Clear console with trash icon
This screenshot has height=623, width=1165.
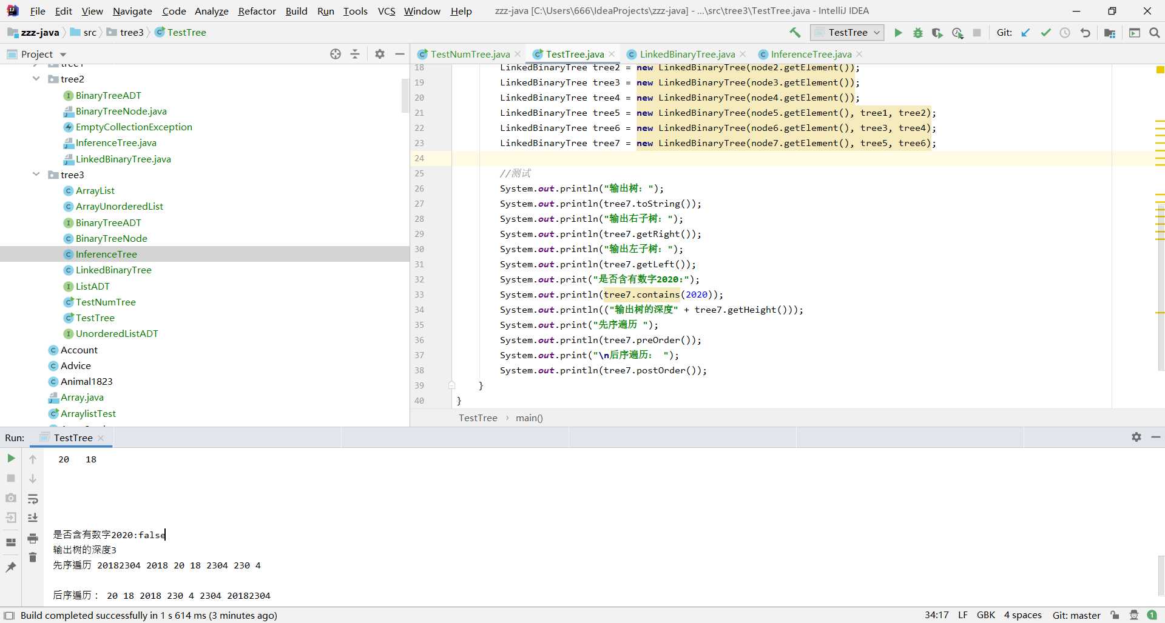pos(33,558)
